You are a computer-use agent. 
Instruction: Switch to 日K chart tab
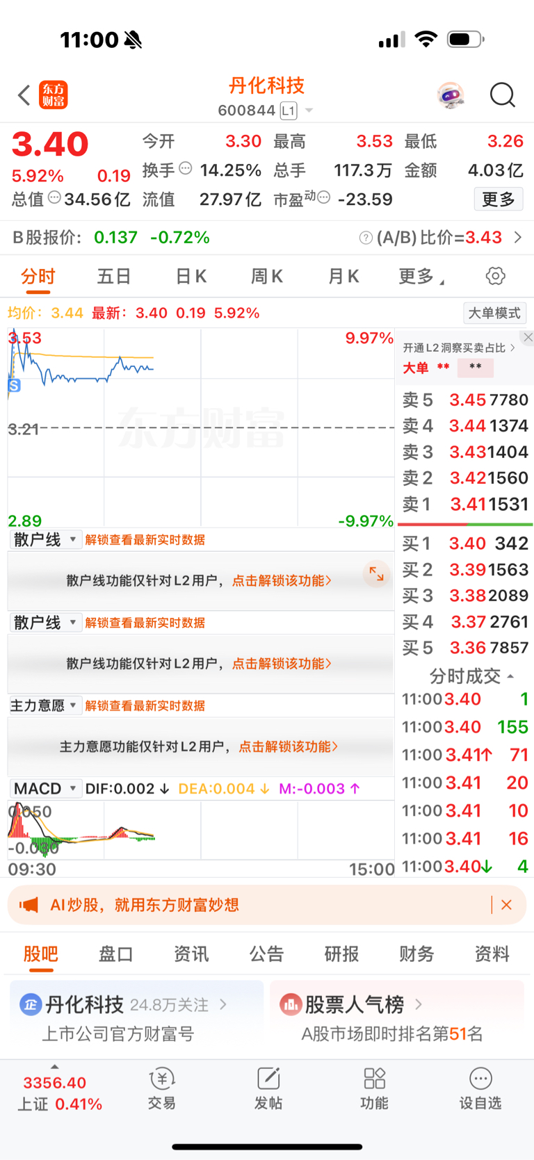tap(191, 277)
